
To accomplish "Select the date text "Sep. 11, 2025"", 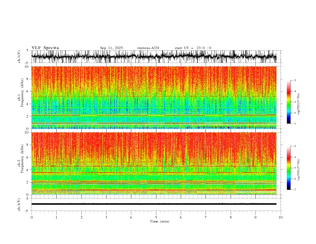I will pyautogui.click(x=111, y=48).
